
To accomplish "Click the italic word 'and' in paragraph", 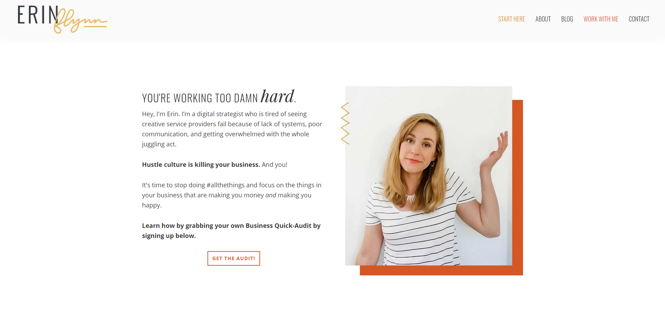I will click(271, 195).
